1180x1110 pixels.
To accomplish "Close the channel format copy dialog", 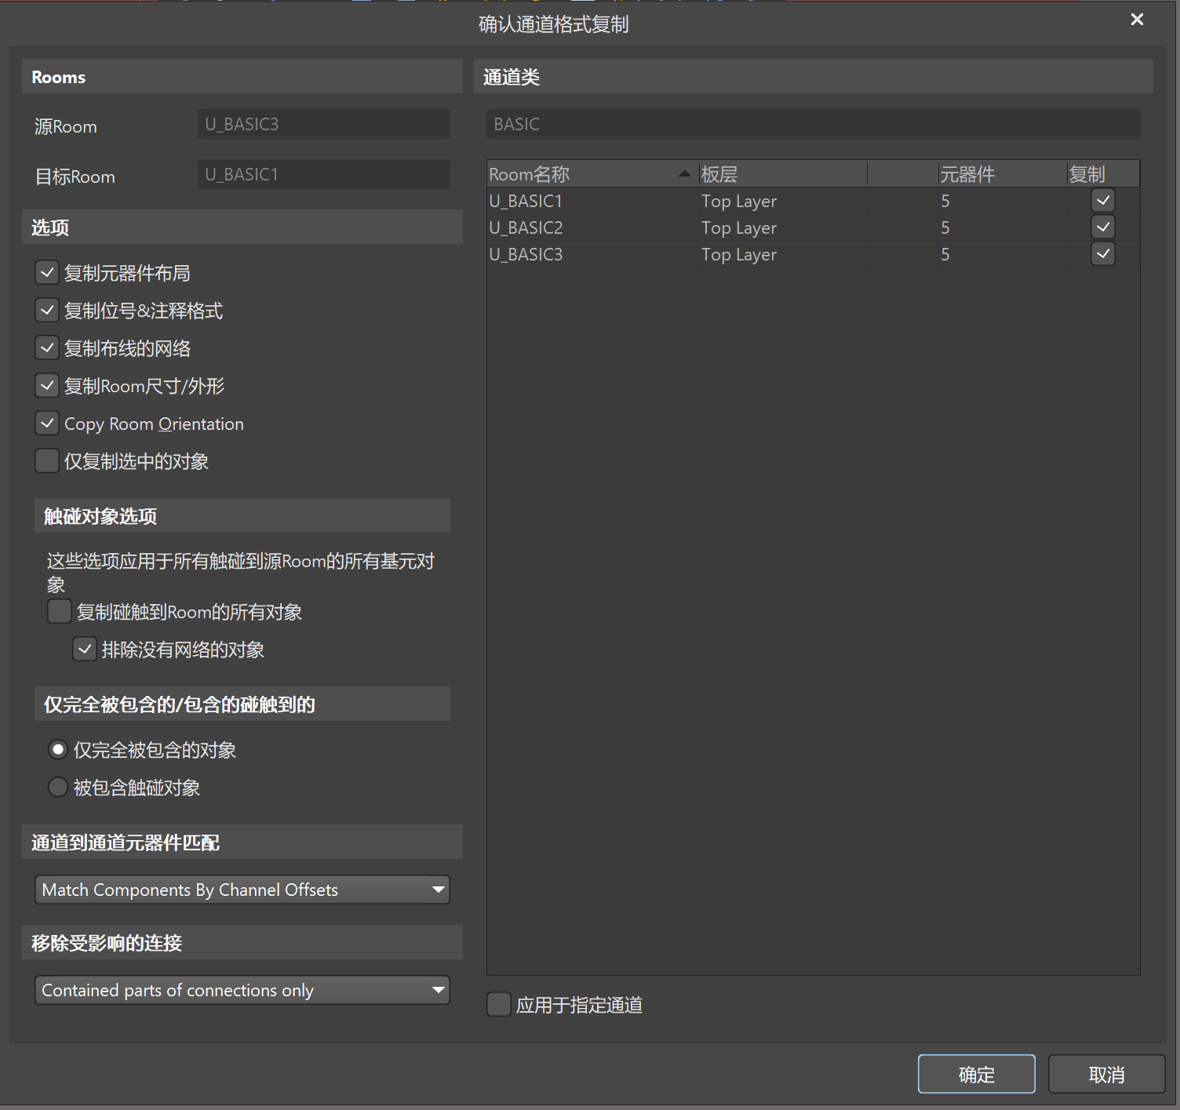I will [x=1136, y=20].
